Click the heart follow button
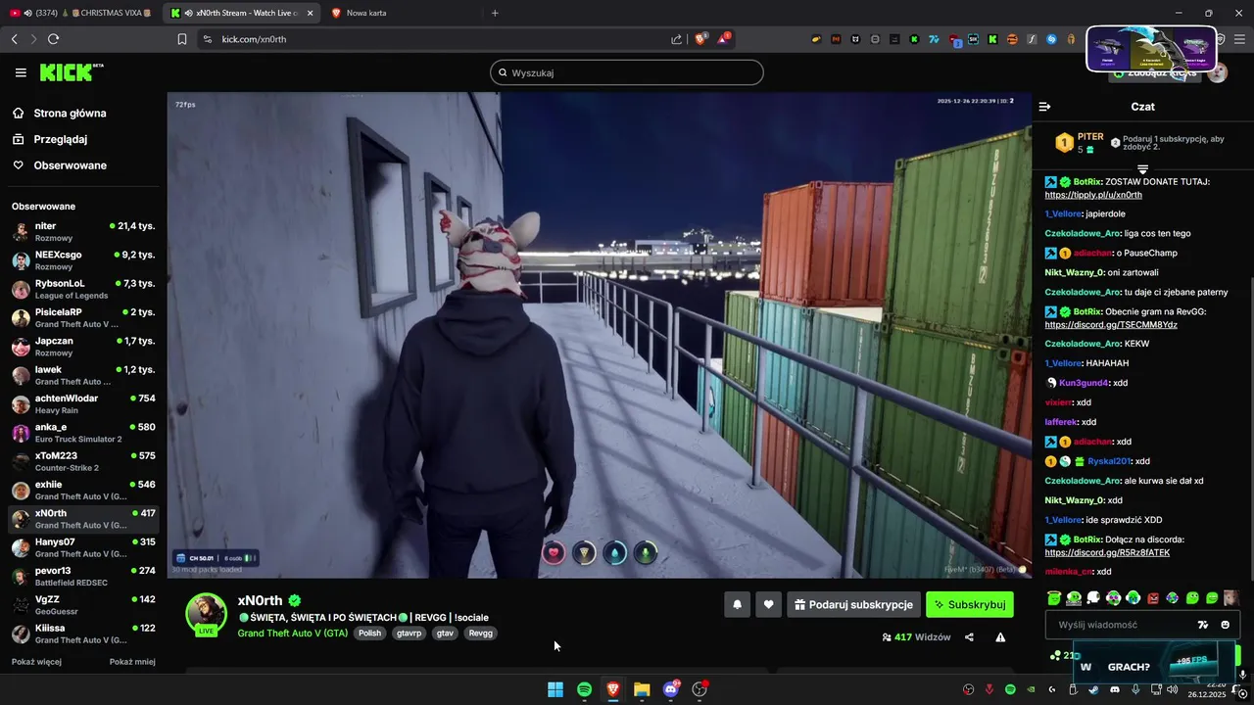The height and width of the screenshot is (705, 1254). 768,605
